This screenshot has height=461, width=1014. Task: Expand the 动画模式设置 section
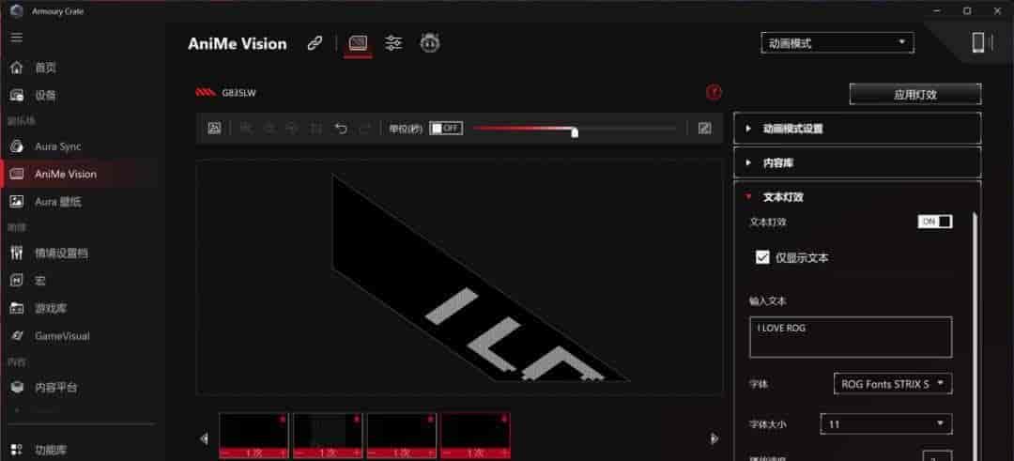(x=857, y=129)
